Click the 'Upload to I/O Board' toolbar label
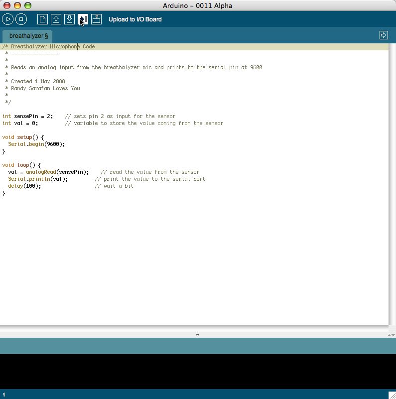Image resolution: width=396 pixels, height=399 pixels. (135, 19)
